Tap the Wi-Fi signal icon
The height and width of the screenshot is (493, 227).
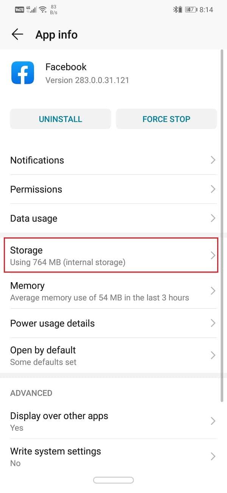point(42,9)
